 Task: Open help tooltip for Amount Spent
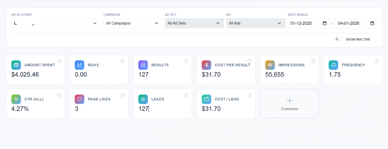[x=59, y=61]
